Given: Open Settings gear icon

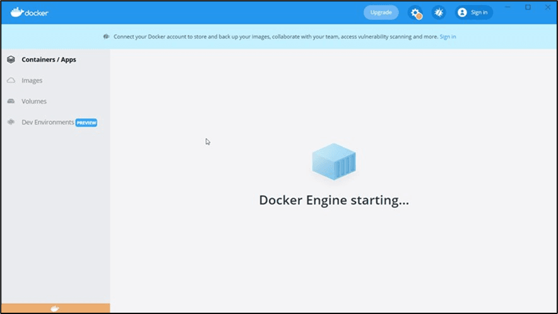Looking at the screenshot, I should point(415,13).
